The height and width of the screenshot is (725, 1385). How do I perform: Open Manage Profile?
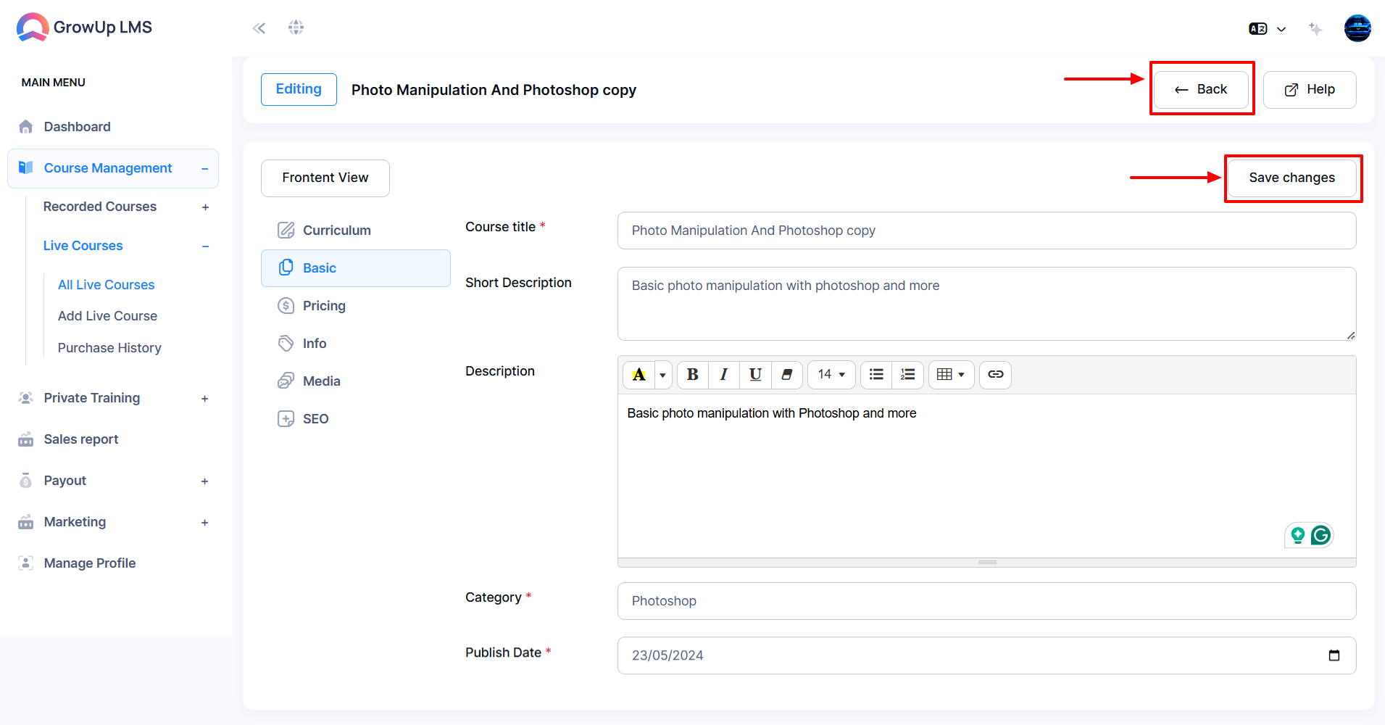(90, 563)
